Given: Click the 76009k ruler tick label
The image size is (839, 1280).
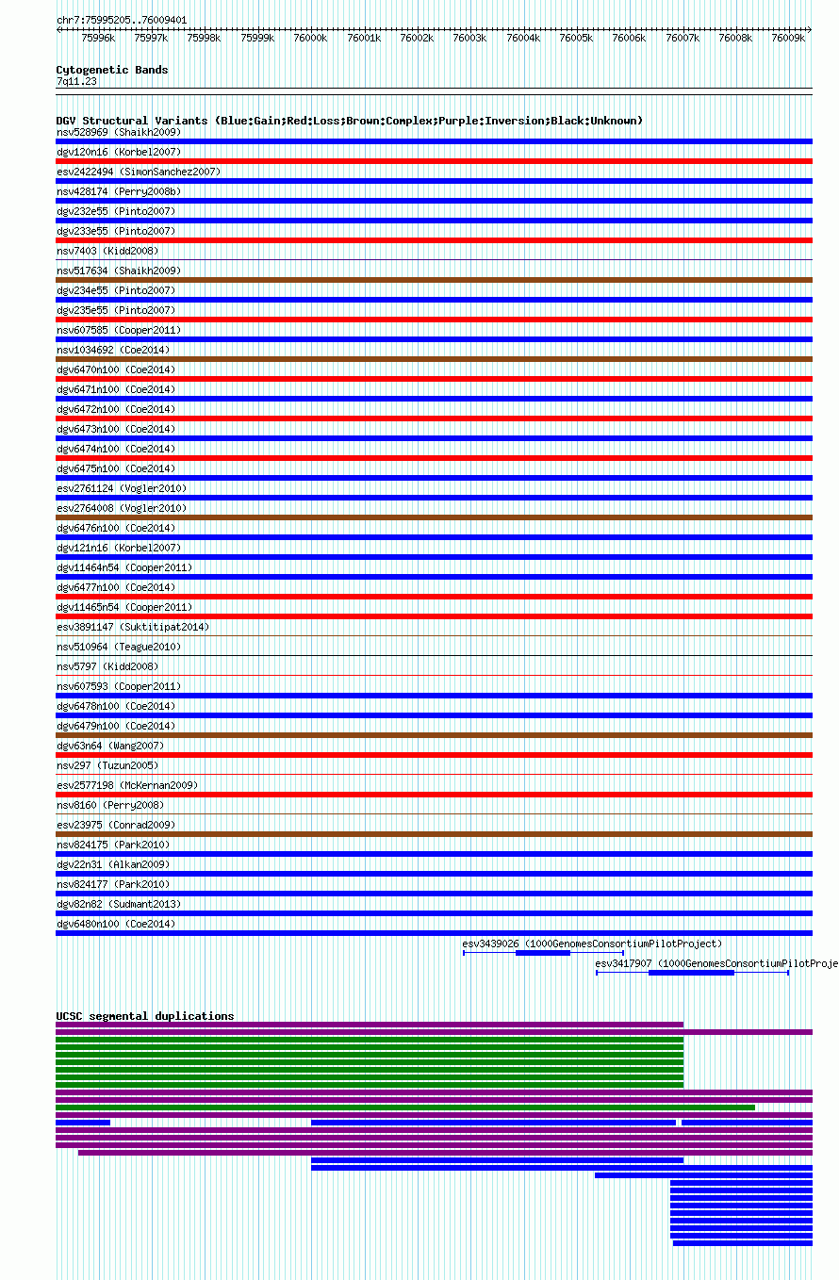Looking at the screenshot, I should pos(788,39).
